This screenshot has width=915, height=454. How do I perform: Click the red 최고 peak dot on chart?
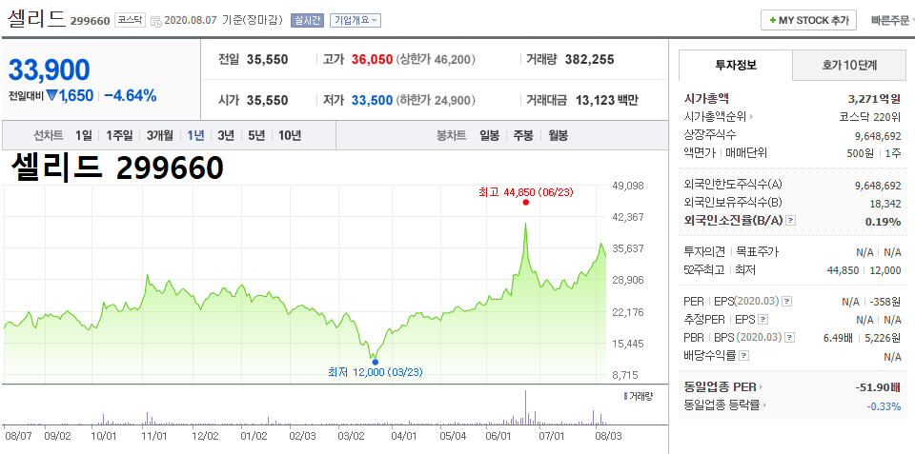pos(526,202)
